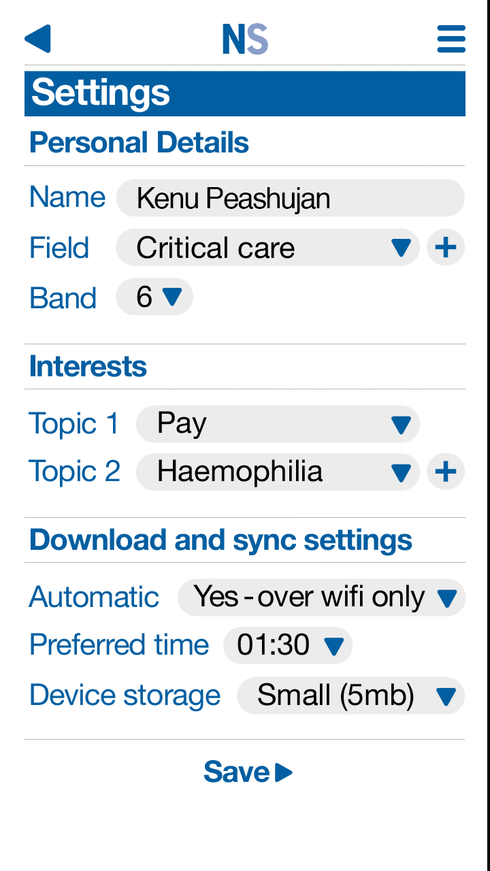This screenshot has width=490, height=871.
Task: Click the Name input field
Action: pyautogui.click(x=290, y=198)
